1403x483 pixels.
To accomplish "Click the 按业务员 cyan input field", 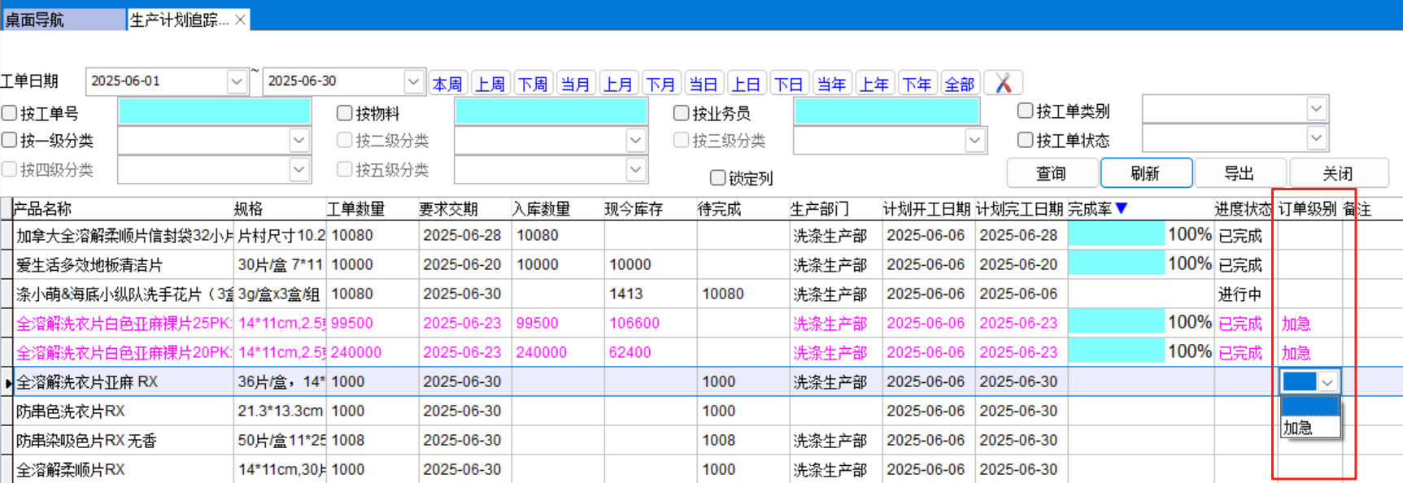I will coord(887,112).
